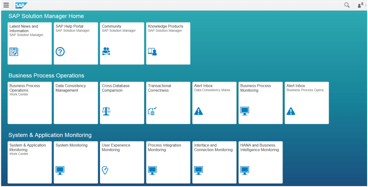This screenshot has height=187, width=368.
Task: Click the database check icon on Transactional Correctness
Action: 152,111
